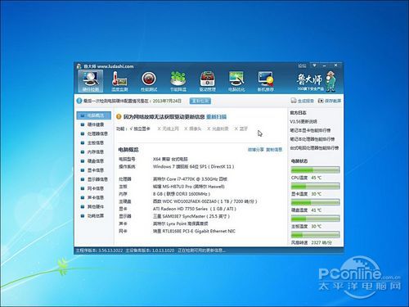The height and width of the screenshot is (307, 409).
Task: Click the 鲁大师 title bar app icon
Action: 79,66
